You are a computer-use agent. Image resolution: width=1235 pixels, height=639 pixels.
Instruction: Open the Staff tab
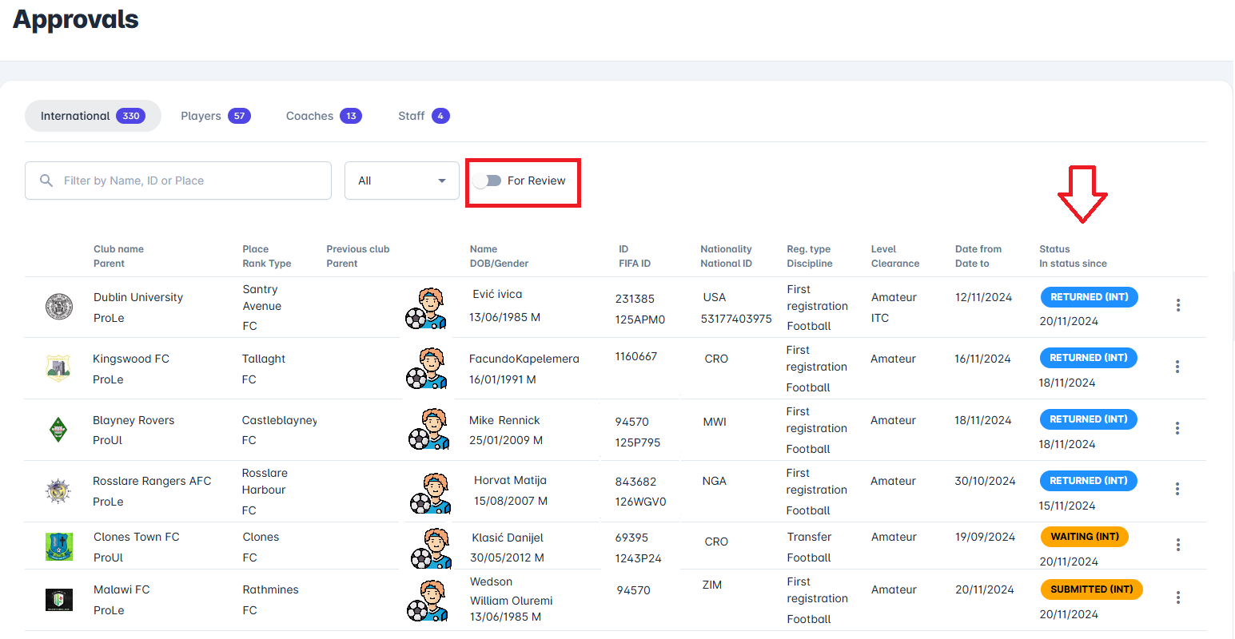(423, 116)
